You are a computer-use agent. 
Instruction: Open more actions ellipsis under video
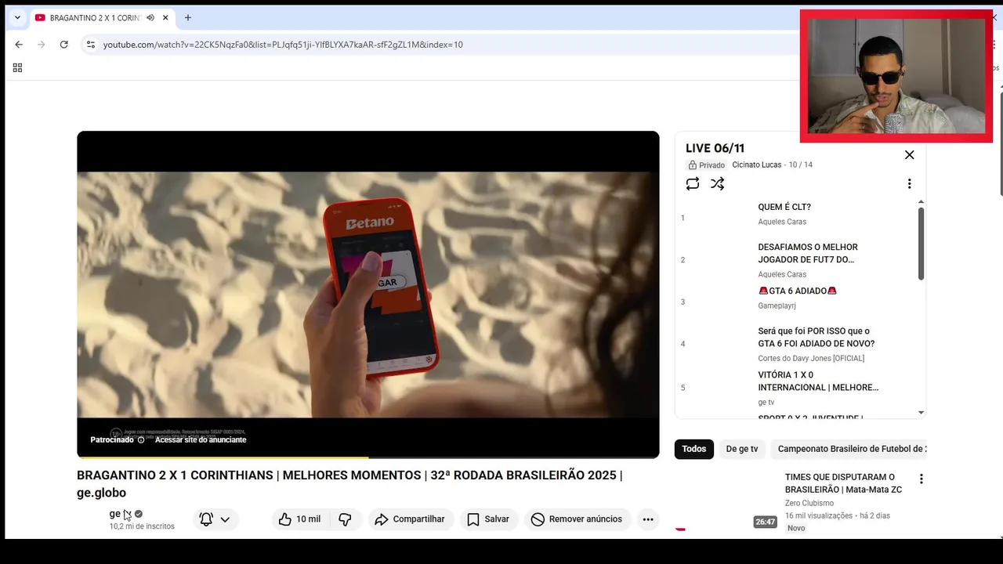point(648,519)
